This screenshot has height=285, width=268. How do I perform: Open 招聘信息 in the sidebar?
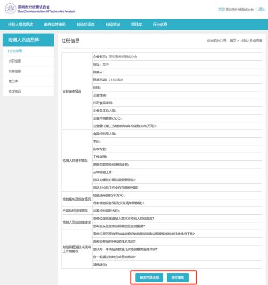point(14,71)
